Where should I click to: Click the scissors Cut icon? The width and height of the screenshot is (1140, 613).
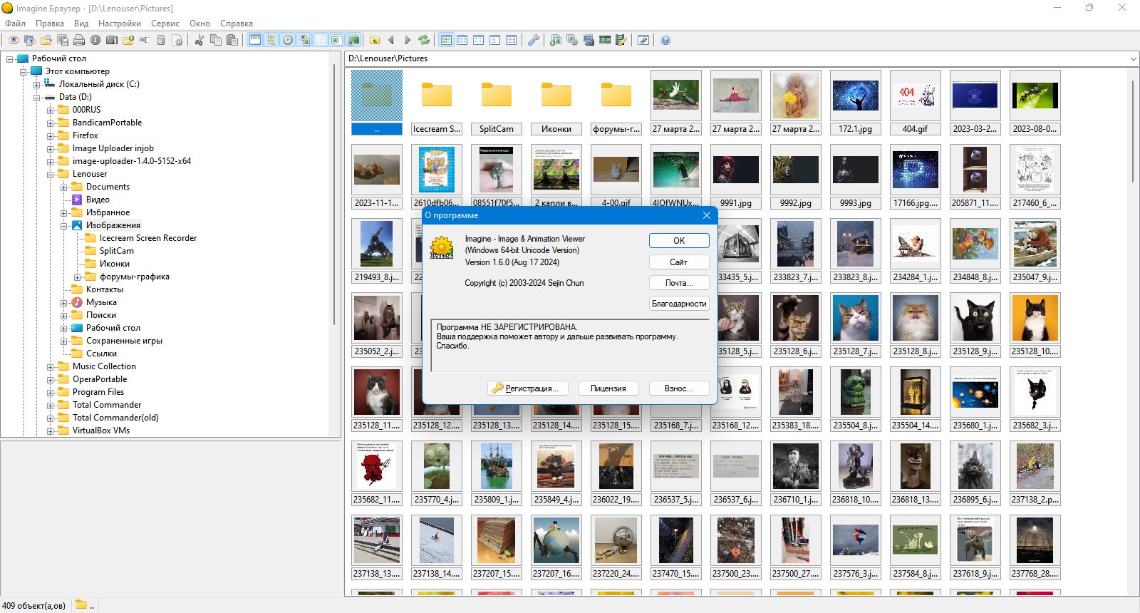tap(199, 40)
